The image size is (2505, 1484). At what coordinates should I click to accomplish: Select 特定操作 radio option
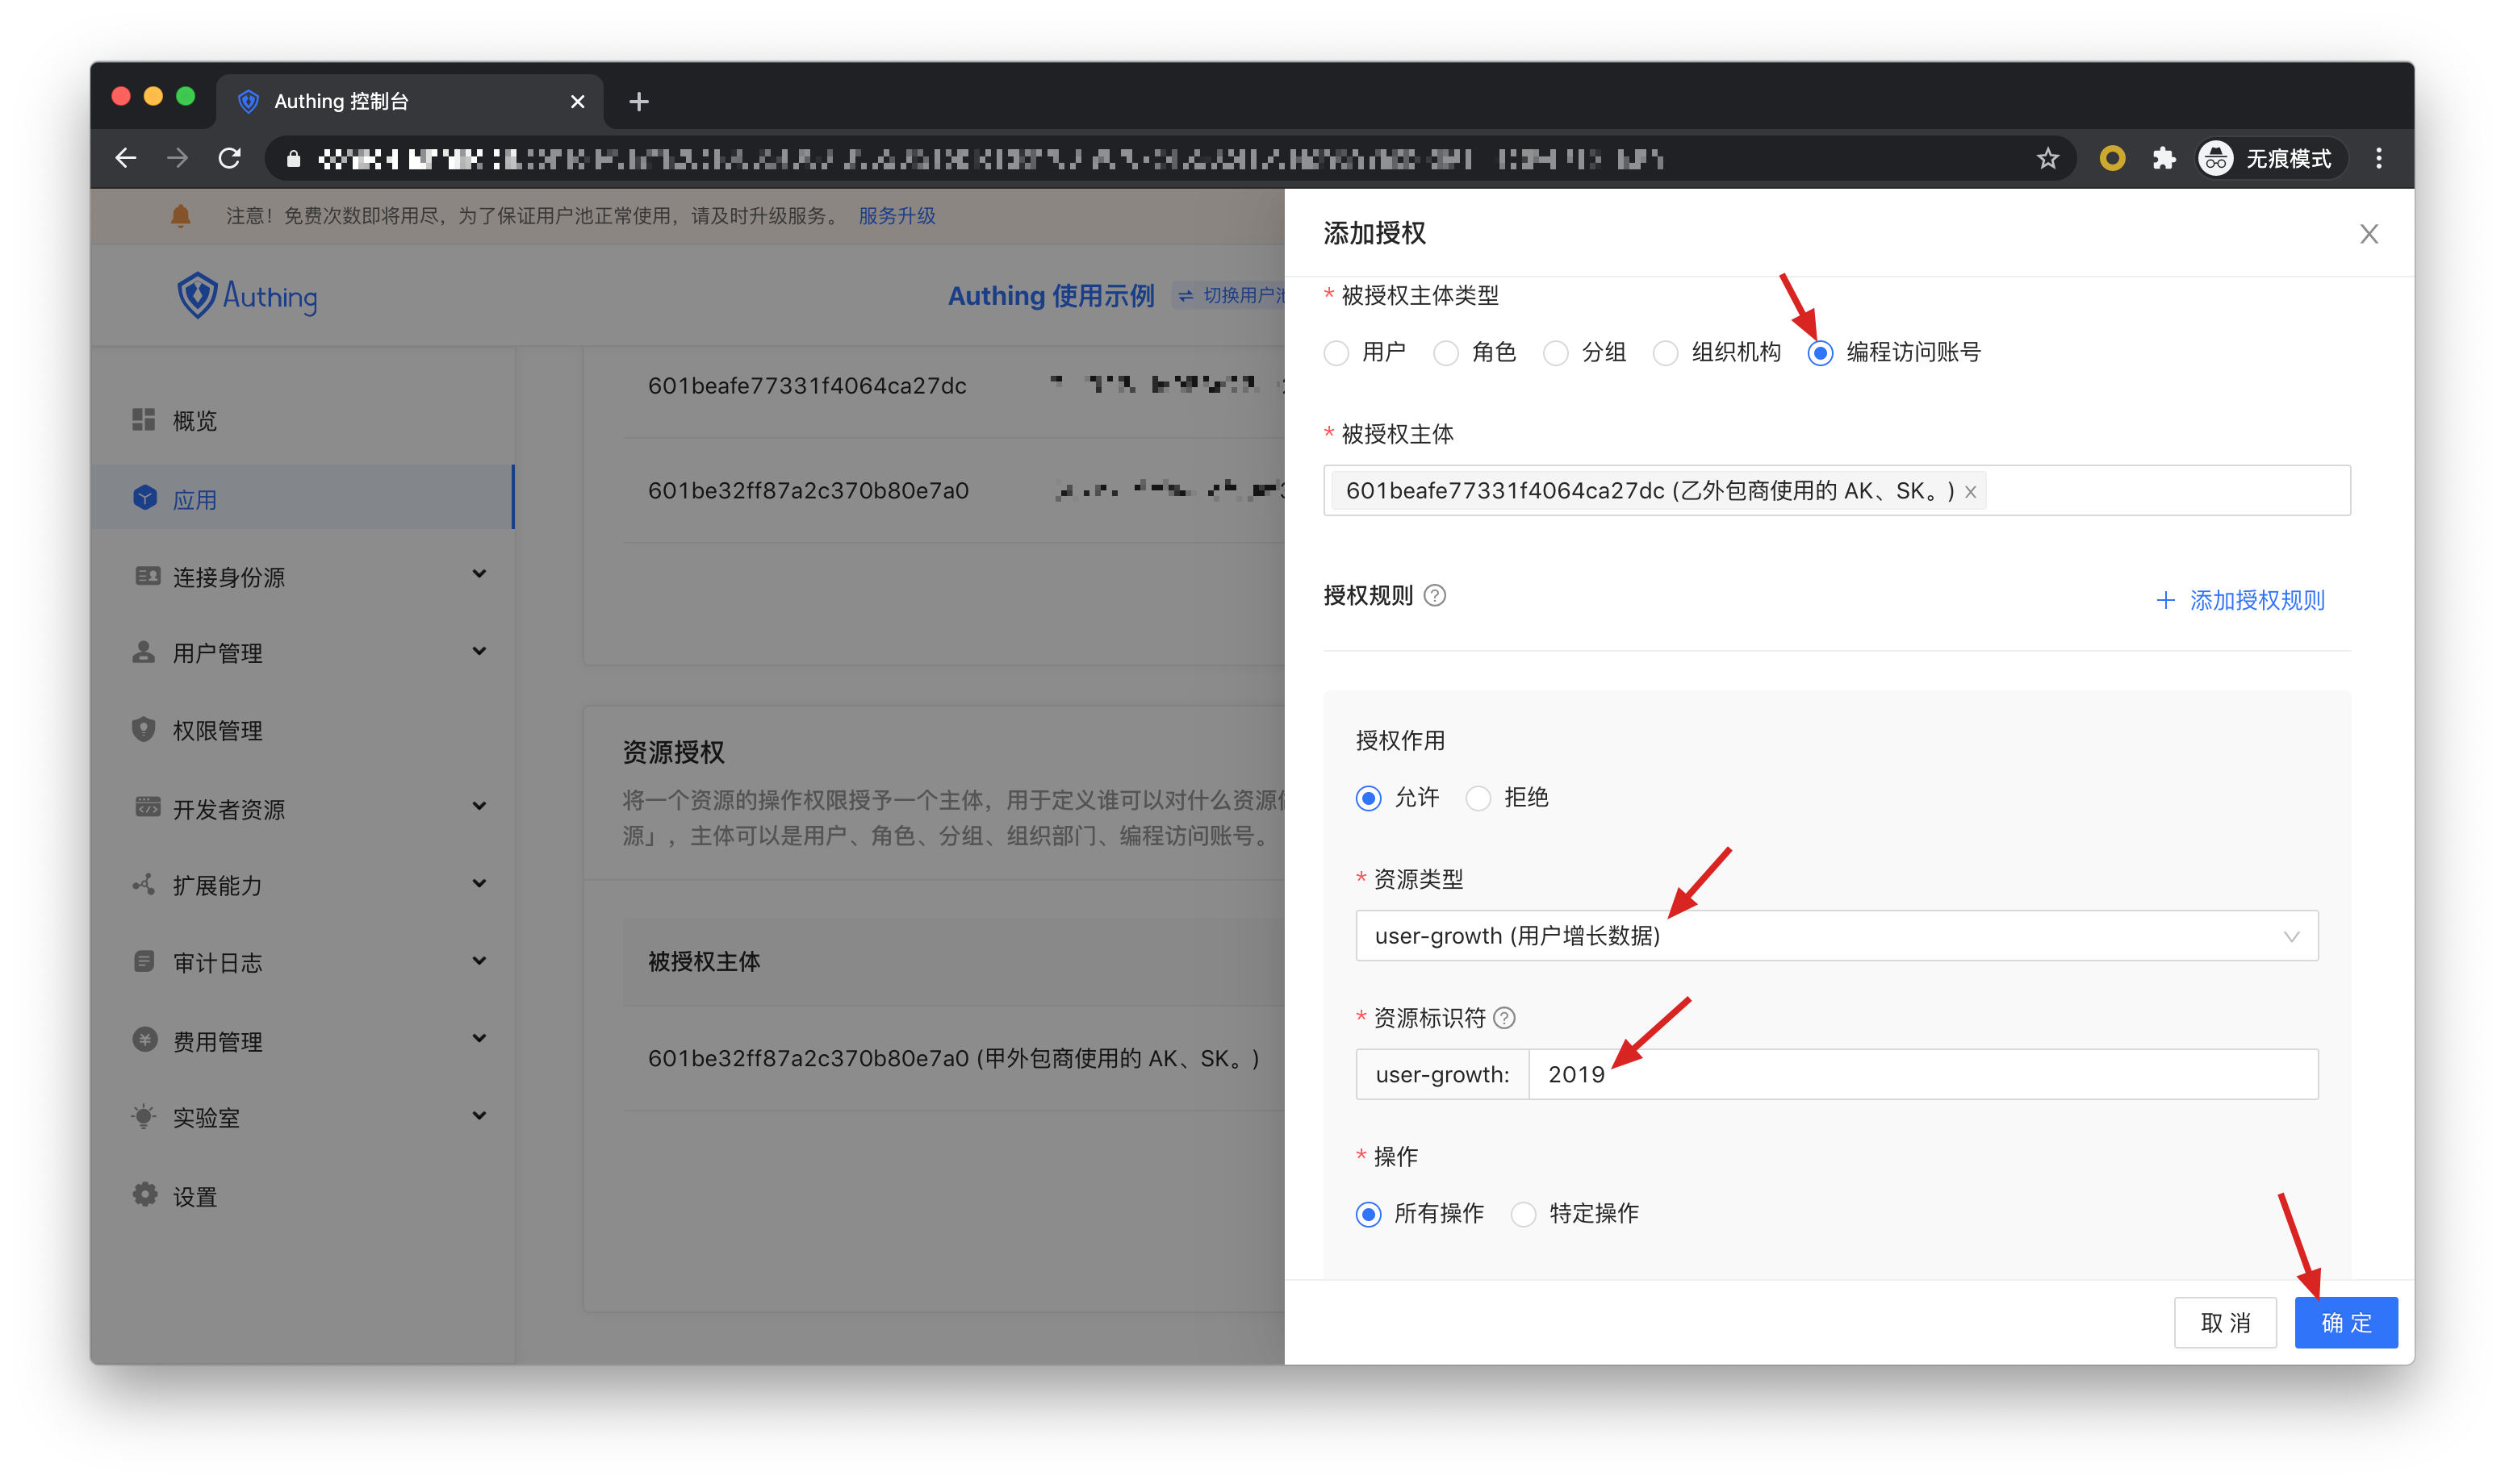[x=1523, y=1214]
